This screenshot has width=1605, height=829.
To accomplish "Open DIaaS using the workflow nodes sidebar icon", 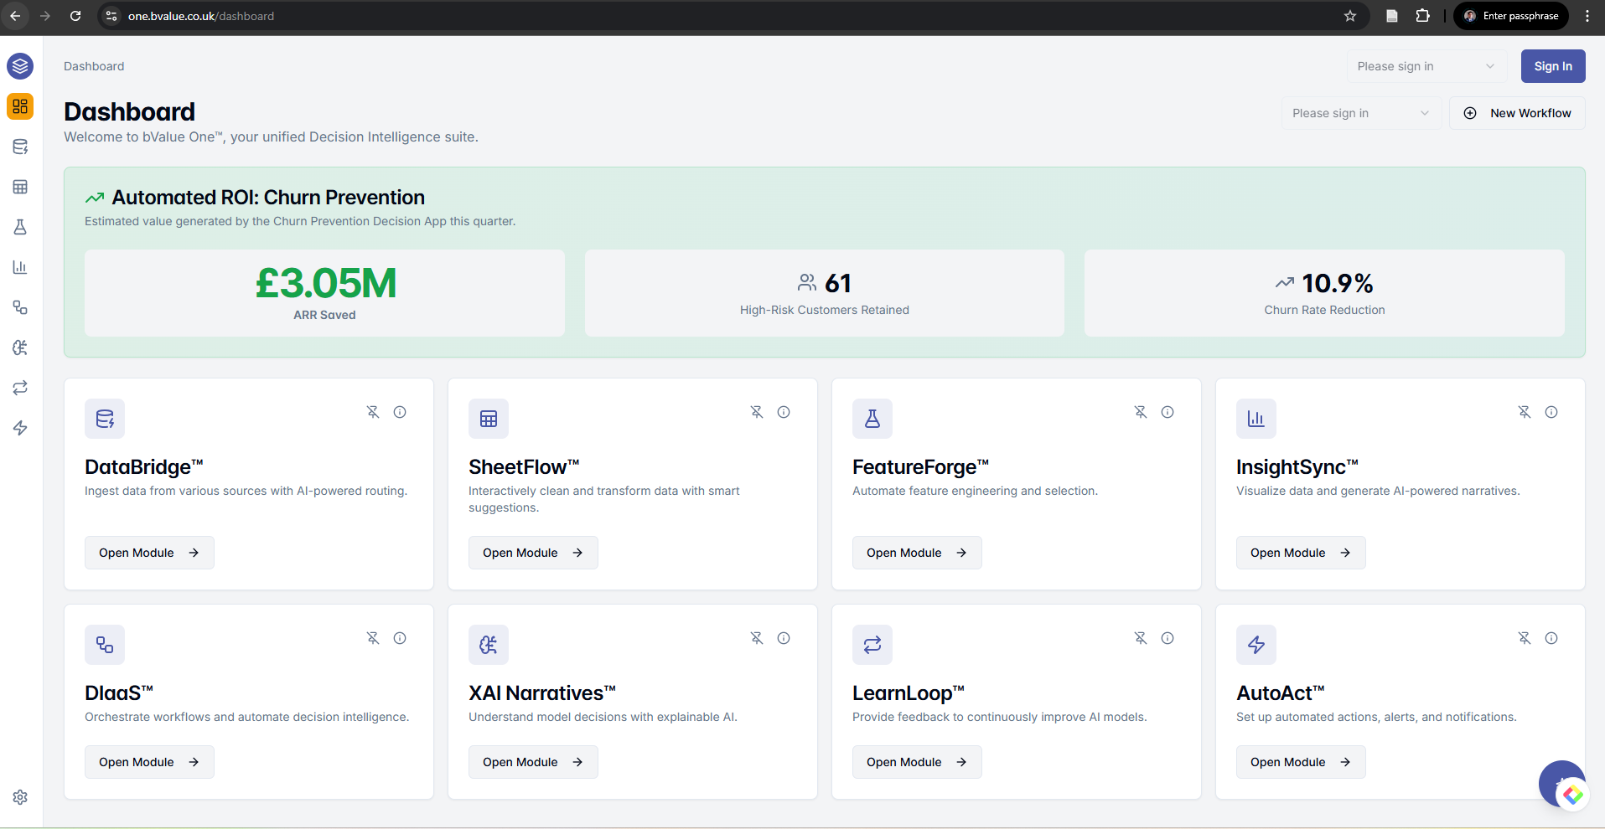I will [x=20, y=307].
